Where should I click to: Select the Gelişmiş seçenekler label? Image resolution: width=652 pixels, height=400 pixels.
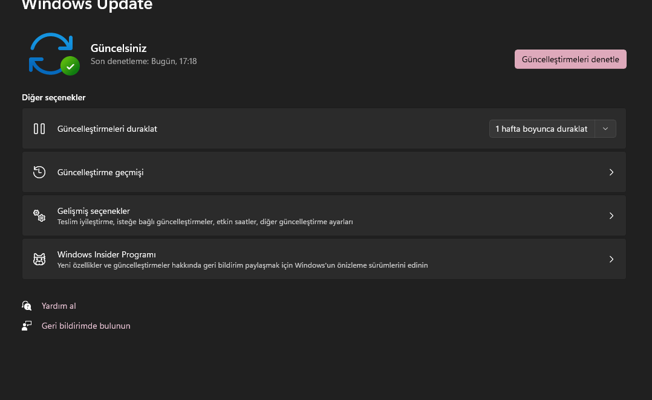click(94, 211)
